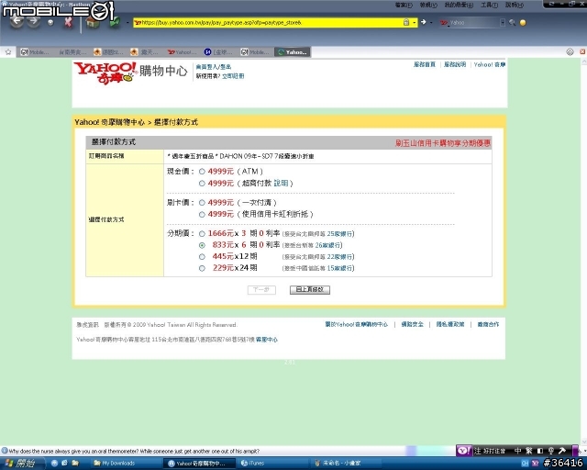587x470 pixels.
Task: Open the Windows 開始 Start button
Action: pyautogui.click(x=20, y=464)
